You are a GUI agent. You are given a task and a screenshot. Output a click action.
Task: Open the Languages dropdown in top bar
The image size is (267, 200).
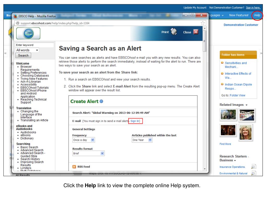[x=216, y=15]
